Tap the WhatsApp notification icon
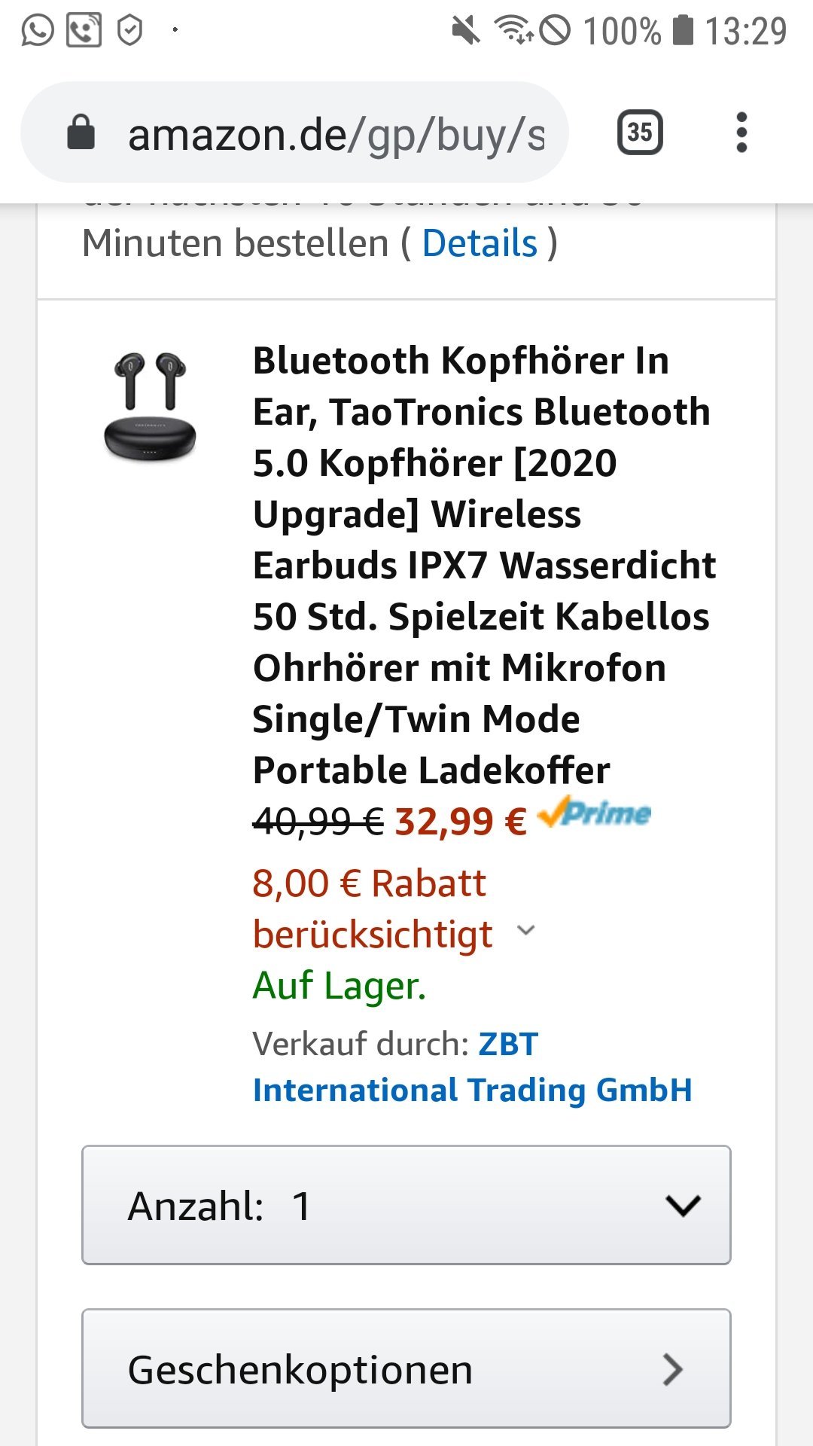The image size is (813, 1446). (x=38, y=31)
